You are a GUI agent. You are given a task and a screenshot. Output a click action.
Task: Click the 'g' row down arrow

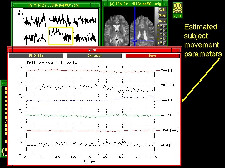point(161,39)
